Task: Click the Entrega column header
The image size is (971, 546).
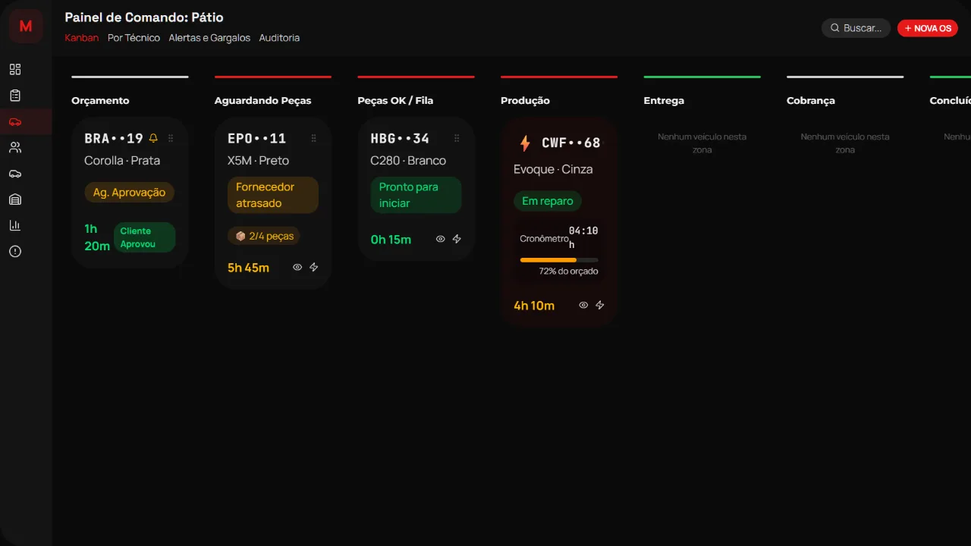Action: click(664, 100)
